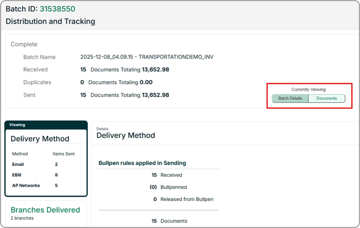The image size is (360, 228).
Task: Select the Delivery Method card title
Action: click(40, 138)
